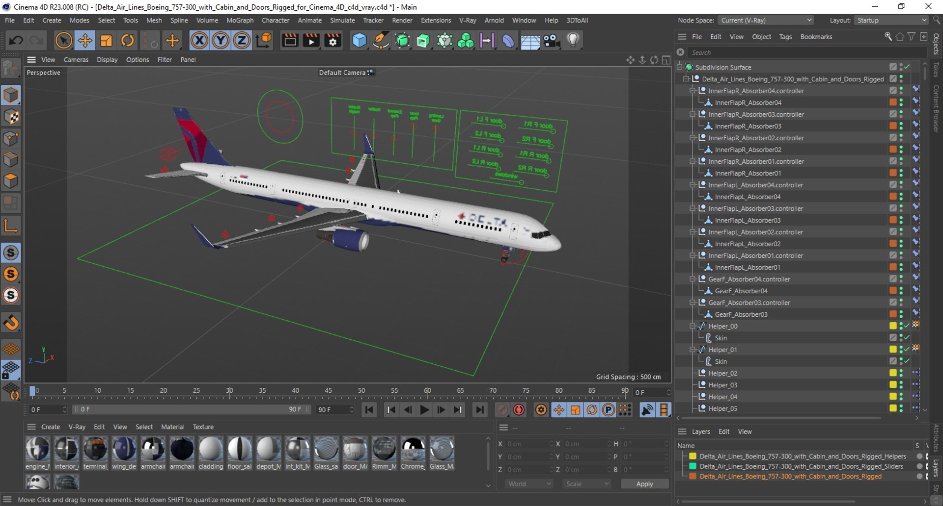Enable Points mode in left sidebar
The width and height of the screenshot is (943, 506).
pyautogui.click(x=11, y=138)
